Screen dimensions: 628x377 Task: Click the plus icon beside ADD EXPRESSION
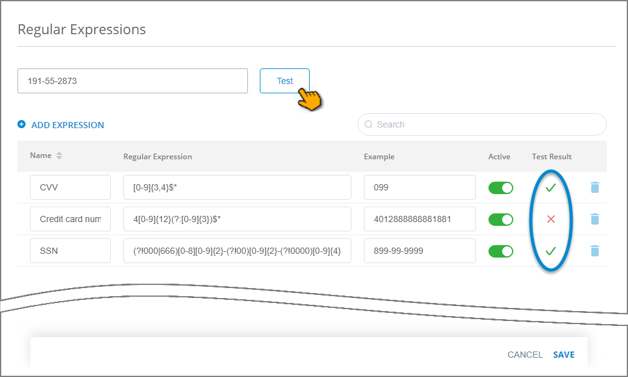click(21, 124)
